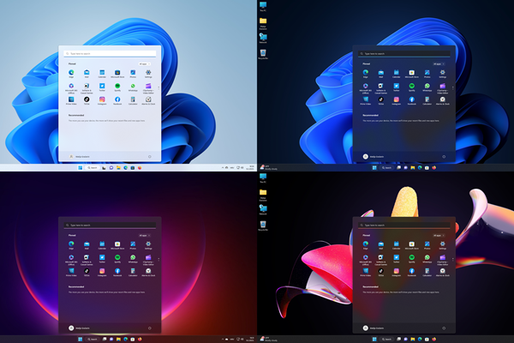Open Photos in the dark blue bloom Start menu
Screen dimensions: 514x343
tap(427, 73)
